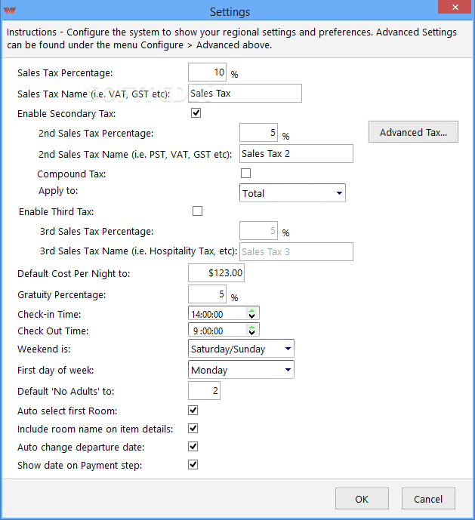
Task: Select the Sales Tax 2 name field
Action: coord(296,153)
